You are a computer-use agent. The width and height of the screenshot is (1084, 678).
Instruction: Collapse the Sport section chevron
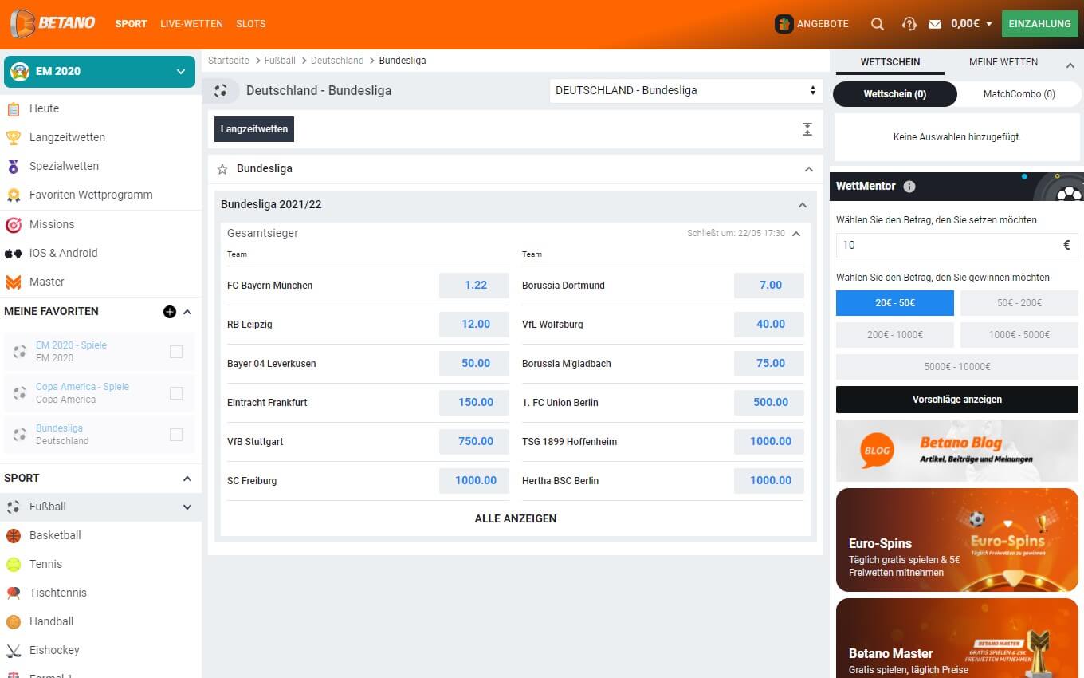click(187, 479)
